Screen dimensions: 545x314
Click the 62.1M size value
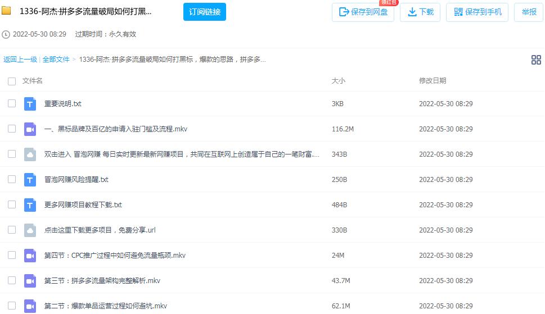tap(341, 306)
